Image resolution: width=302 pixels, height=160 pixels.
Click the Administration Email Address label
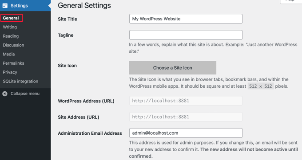click(x=90, y=133)
